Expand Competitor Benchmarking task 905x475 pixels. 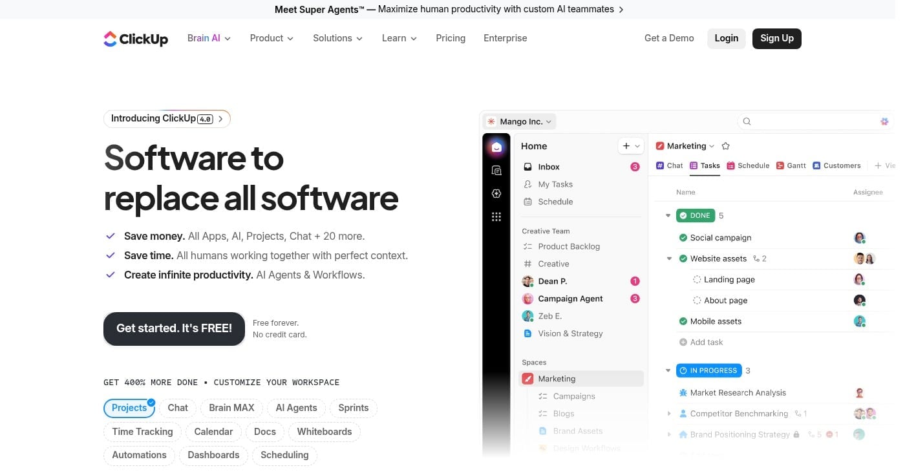pos(669,414)
